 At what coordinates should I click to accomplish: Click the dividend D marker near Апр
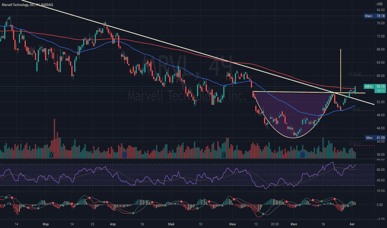(x=125, y=155)
